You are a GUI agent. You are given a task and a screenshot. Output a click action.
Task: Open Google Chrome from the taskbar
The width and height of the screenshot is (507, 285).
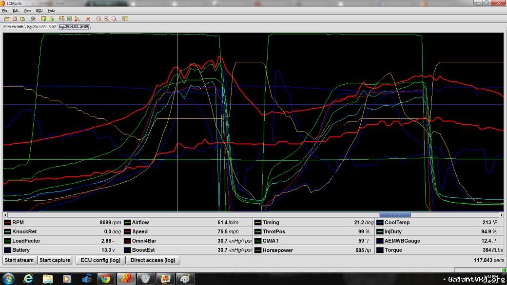pyautogui.click(x=106, y=279)
